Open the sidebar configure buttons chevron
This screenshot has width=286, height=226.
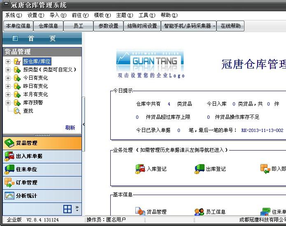pyautogui.click(x=77, y=209)
